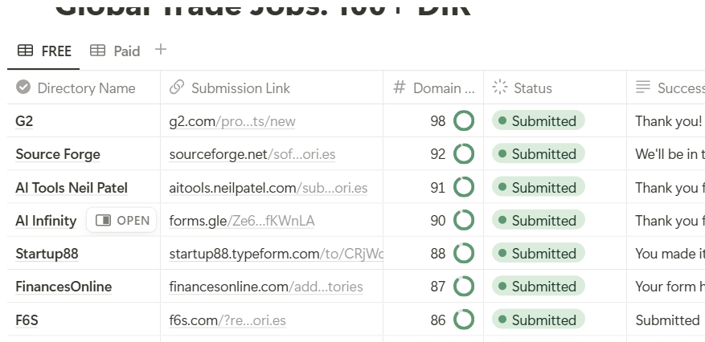Image resolution: width=705 pixels, height=342 pixels.
Task: Open the Submitted status selector for the F6S row
Action: tap(538, 320)
